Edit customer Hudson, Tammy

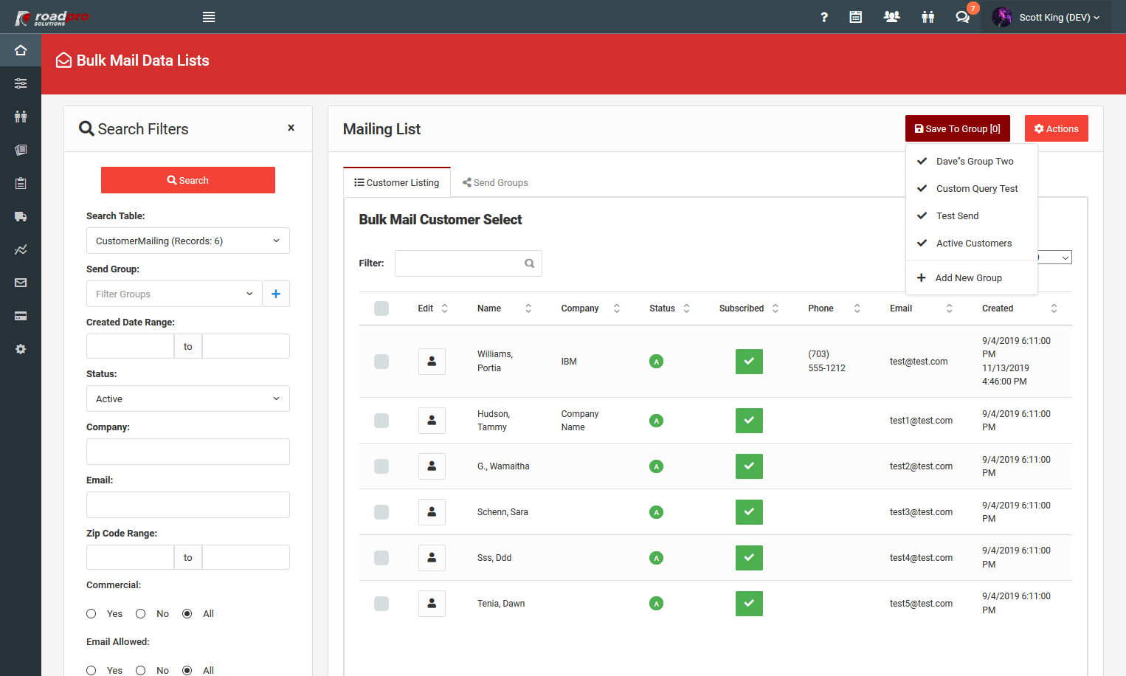(432, 421)
